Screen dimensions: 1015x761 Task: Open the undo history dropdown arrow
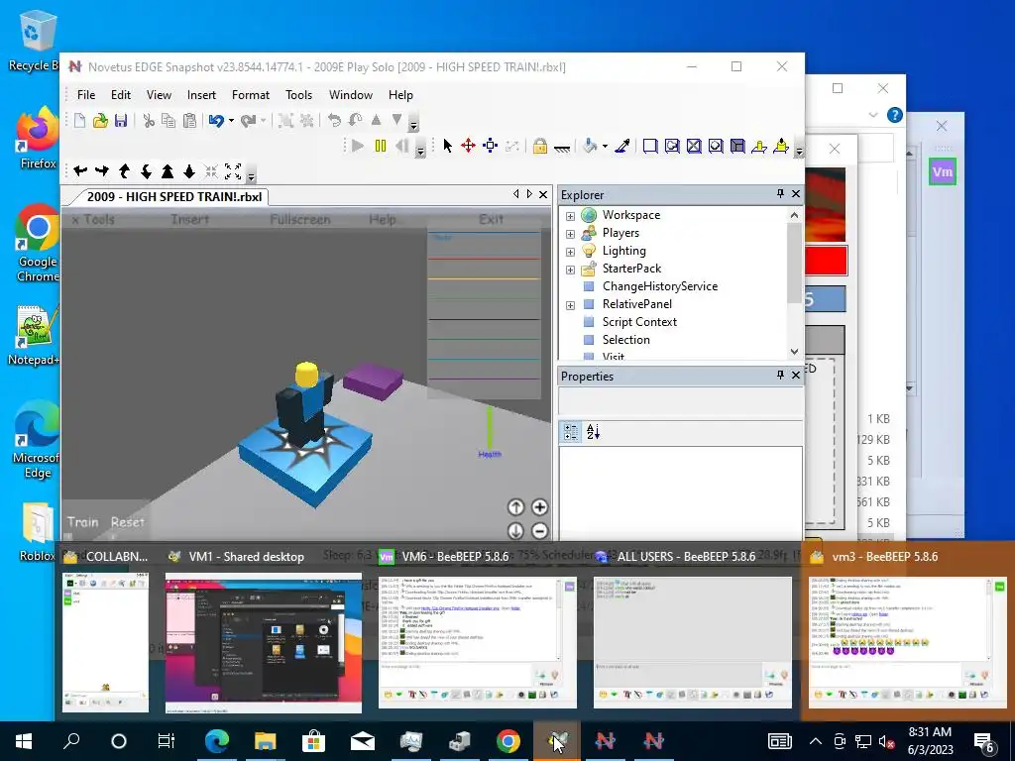(x=231, y=120)
